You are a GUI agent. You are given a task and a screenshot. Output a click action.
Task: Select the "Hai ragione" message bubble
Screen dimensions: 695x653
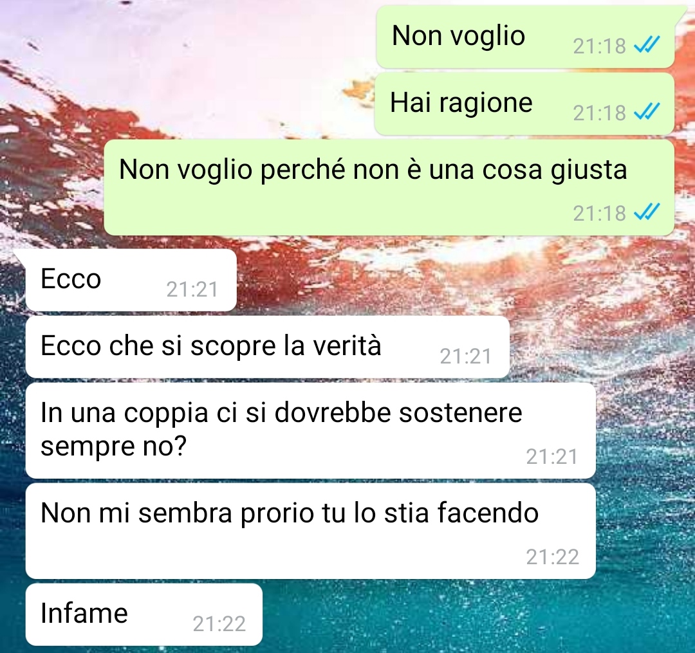pos(524,104)
